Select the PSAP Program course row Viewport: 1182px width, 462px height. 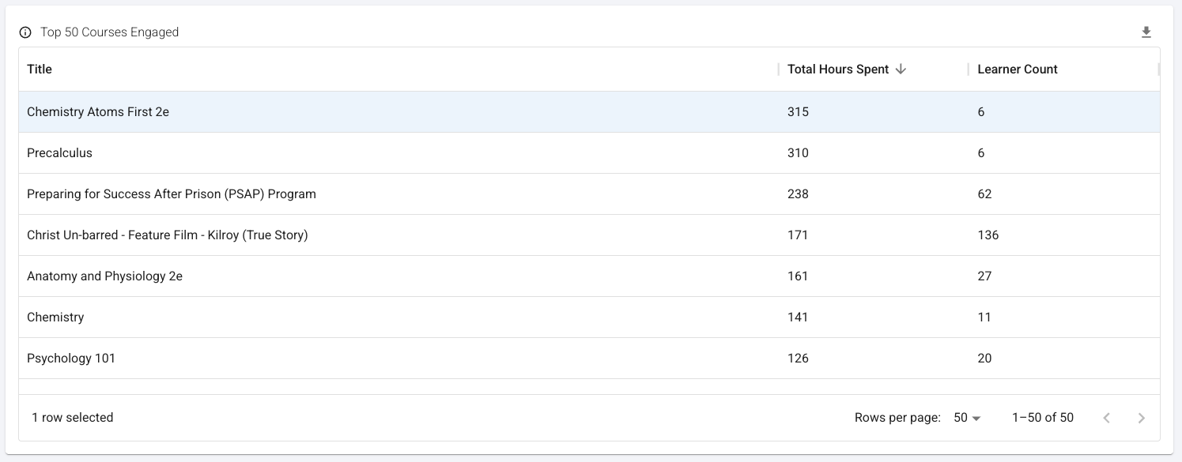coord(172,194)
